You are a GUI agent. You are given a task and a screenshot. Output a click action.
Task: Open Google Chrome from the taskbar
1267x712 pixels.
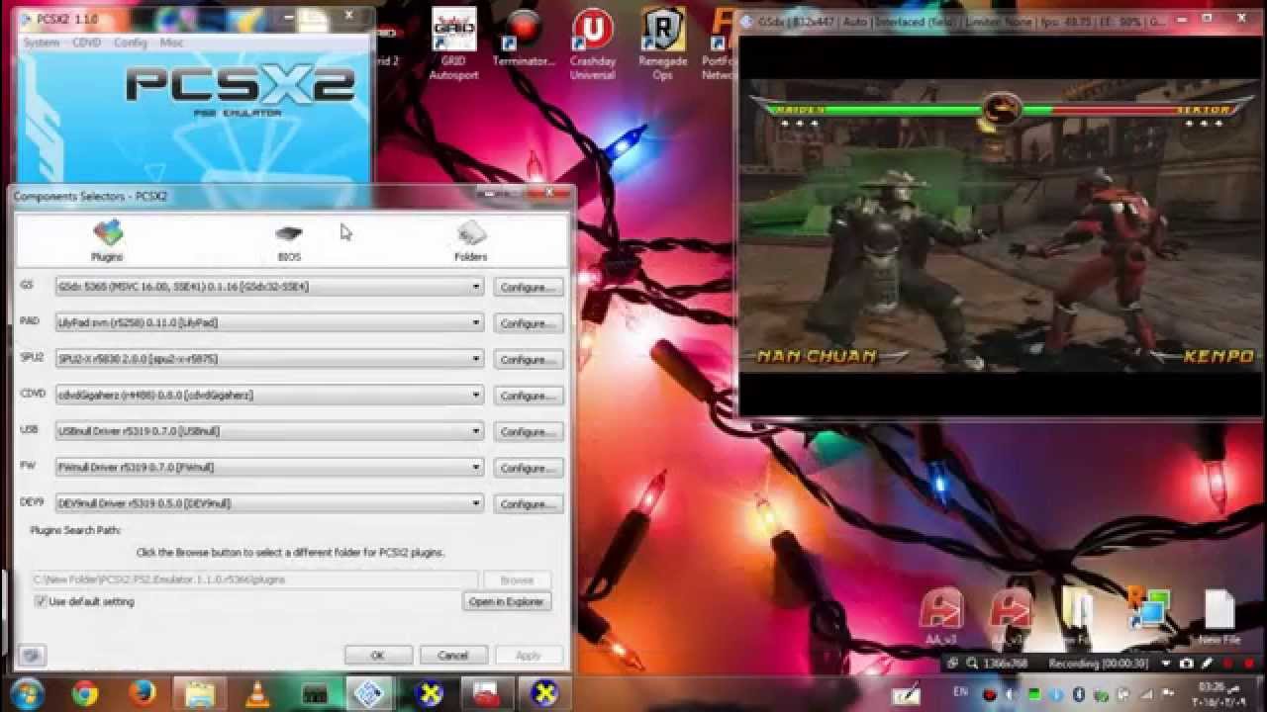(x=85, y=694)
